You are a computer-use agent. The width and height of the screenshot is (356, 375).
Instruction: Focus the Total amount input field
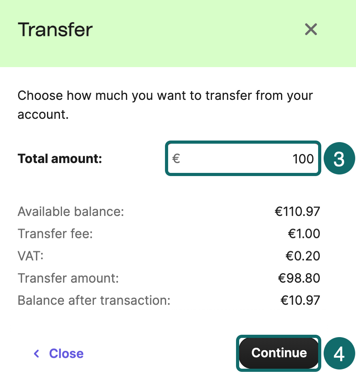tap(245, 159)
